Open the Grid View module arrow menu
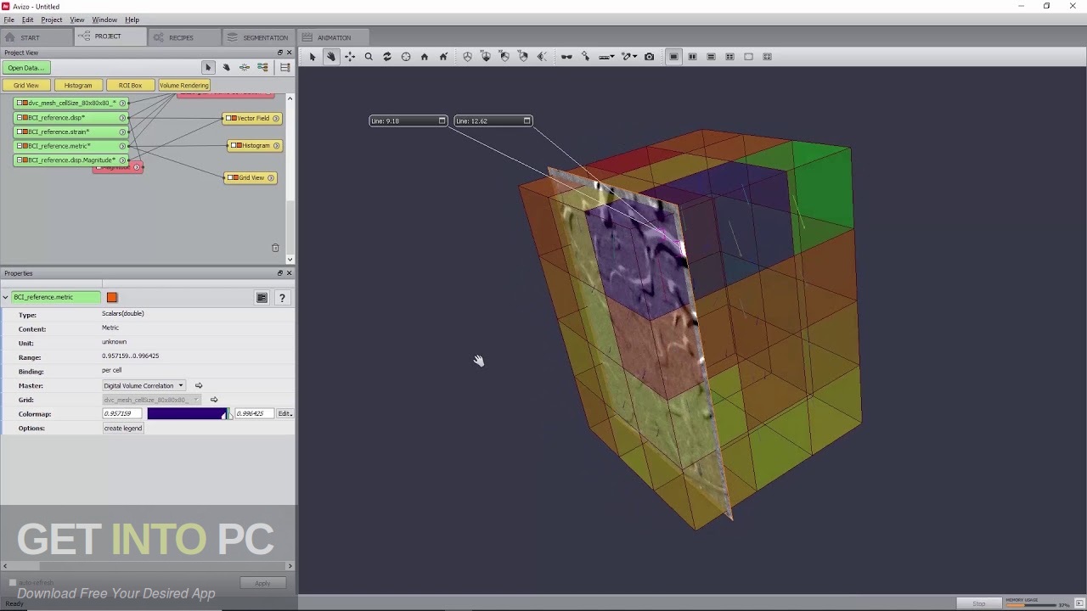The width and height of the screenshot is (1087, 611). tap(273, 177)
